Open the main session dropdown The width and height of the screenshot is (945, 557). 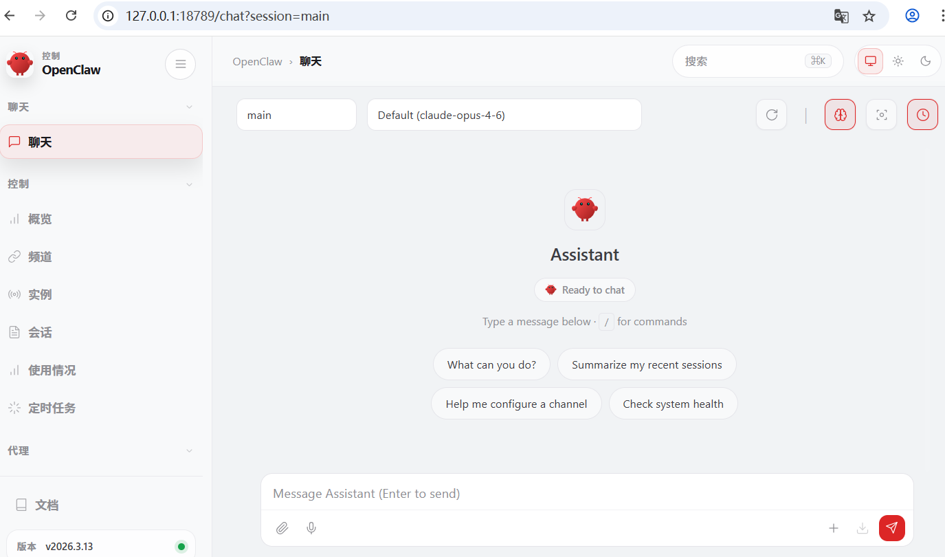click(x=296, y=115)
